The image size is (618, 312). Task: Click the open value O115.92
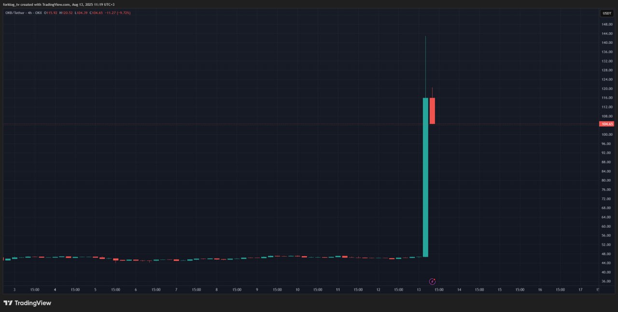point(50,13)
